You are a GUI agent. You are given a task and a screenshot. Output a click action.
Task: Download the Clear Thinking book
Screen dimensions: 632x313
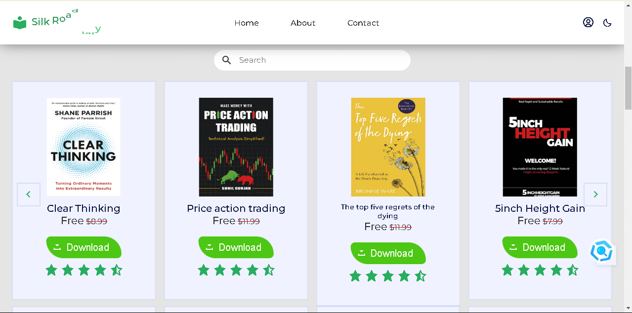click(84, 247)
